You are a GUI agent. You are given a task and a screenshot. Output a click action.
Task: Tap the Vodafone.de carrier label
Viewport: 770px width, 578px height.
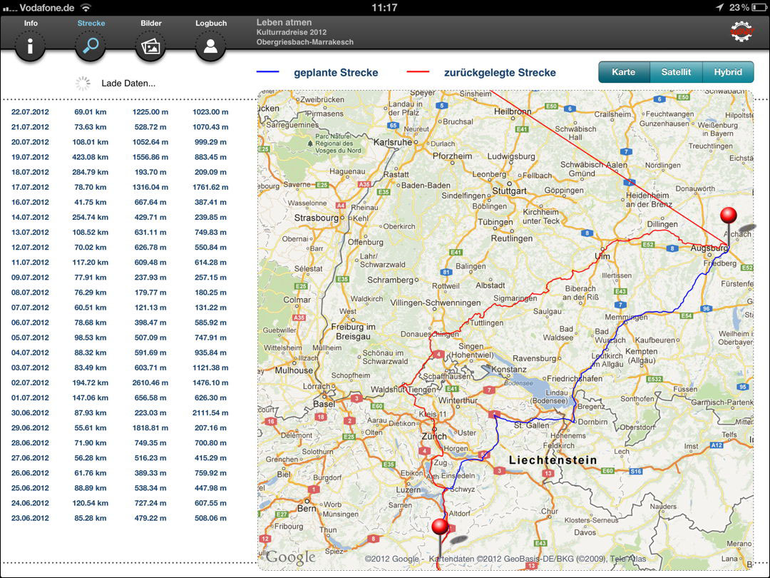pos(46,8)
